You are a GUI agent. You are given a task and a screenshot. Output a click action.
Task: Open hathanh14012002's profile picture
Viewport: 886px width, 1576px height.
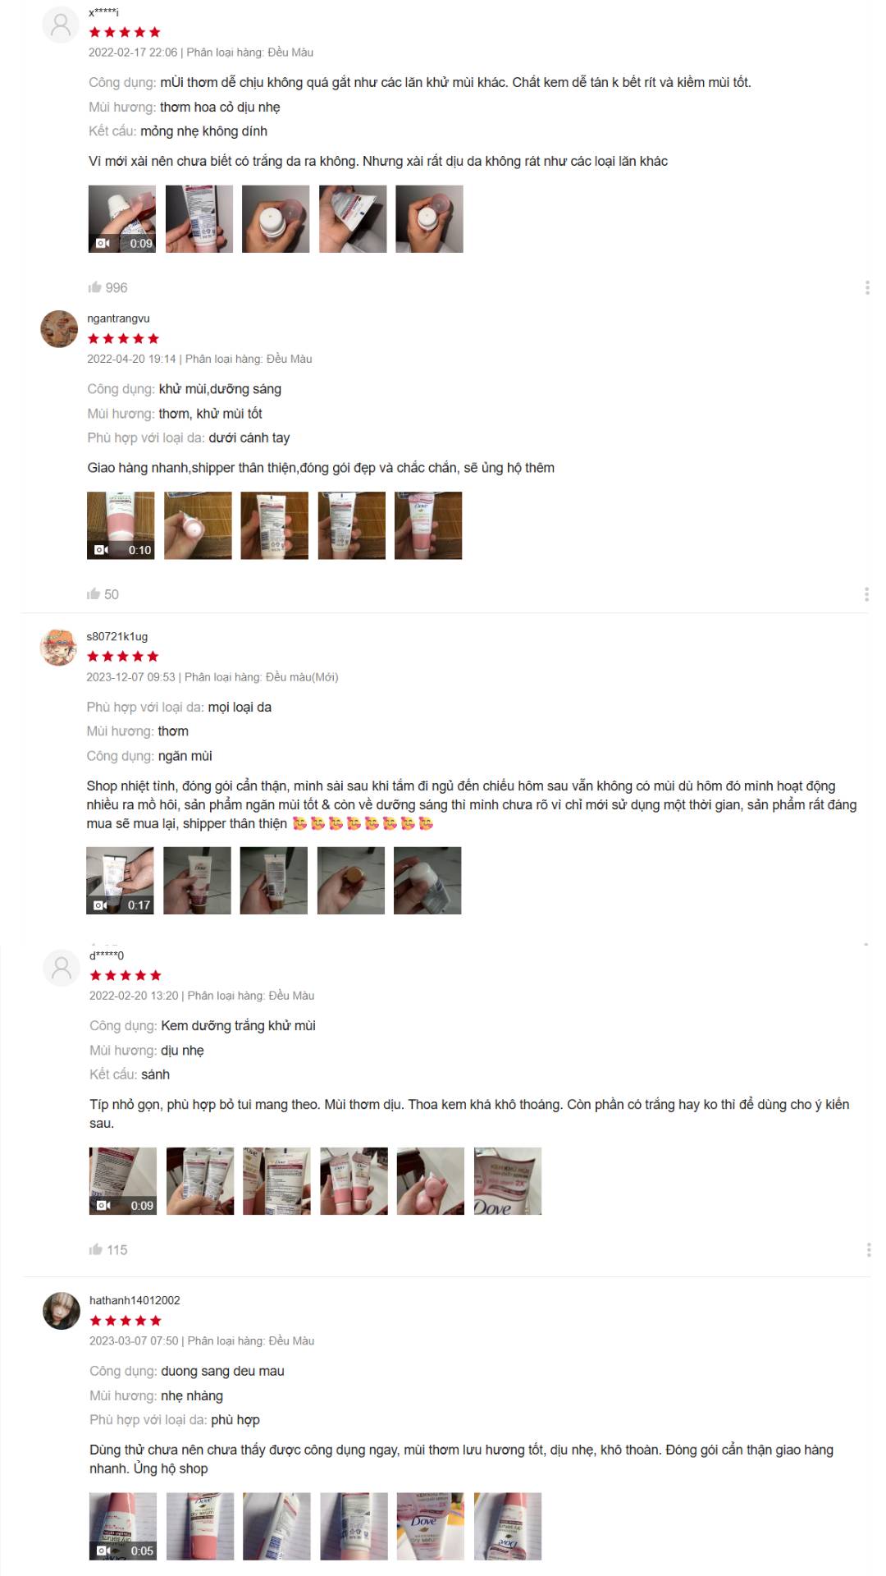62,1311
